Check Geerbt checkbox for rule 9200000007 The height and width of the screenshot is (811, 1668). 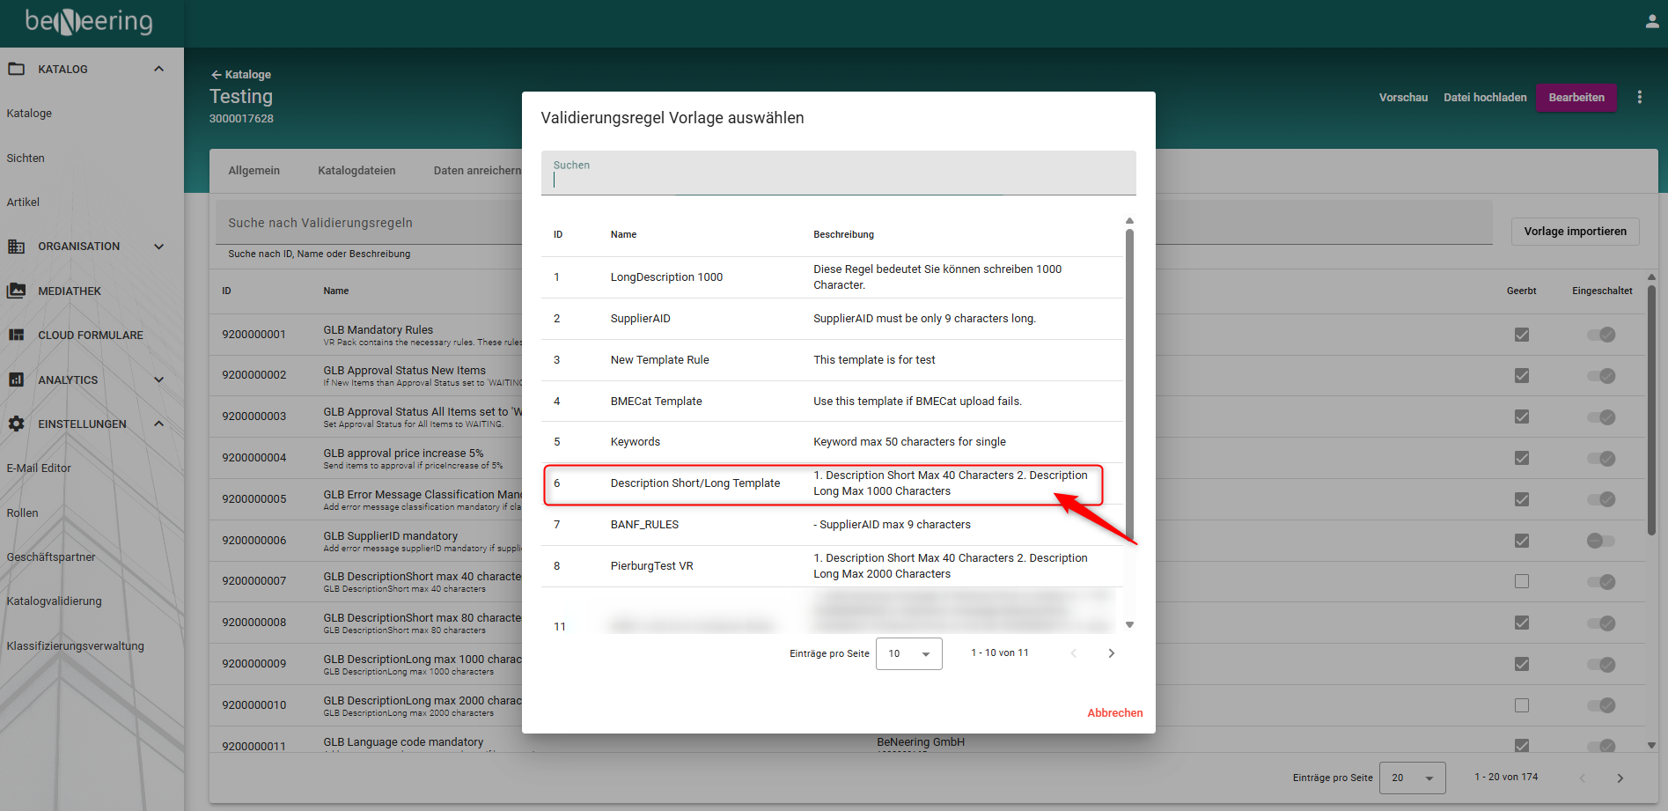(1521, 581)
